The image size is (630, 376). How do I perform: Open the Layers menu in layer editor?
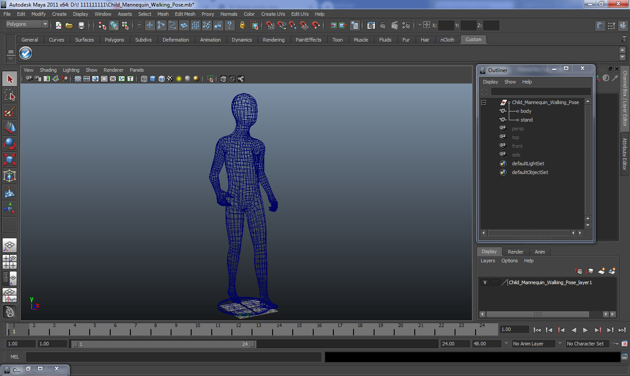coord(488,261)
